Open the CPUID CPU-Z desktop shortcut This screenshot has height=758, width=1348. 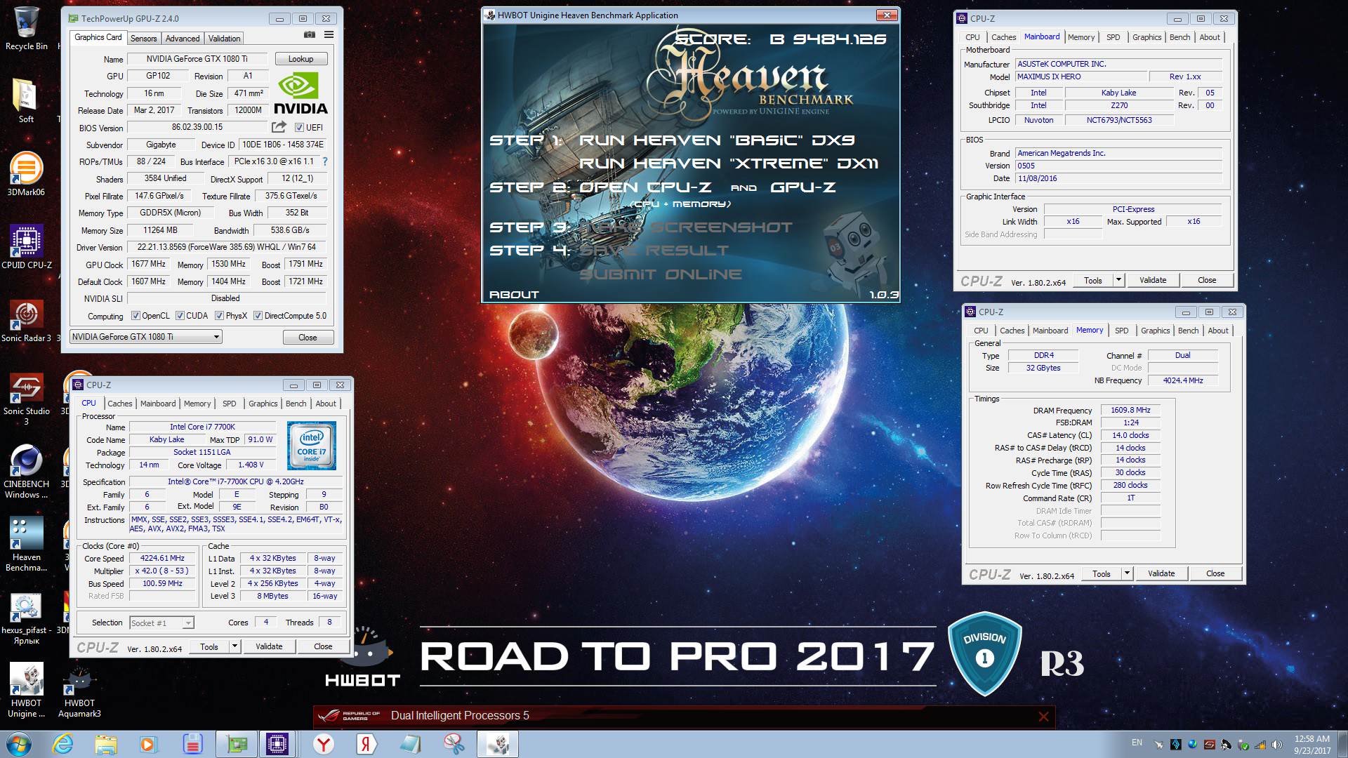coord(26,246)
